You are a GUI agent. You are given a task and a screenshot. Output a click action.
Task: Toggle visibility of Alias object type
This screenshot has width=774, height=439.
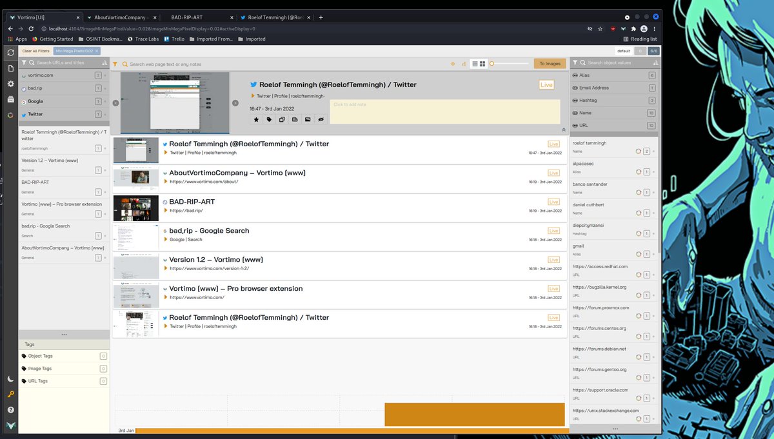(575, 75)
